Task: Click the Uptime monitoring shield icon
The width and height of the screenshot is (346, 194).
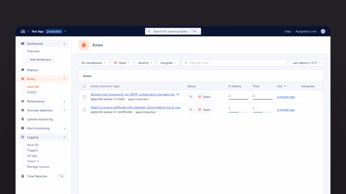Action: (23, 119)
